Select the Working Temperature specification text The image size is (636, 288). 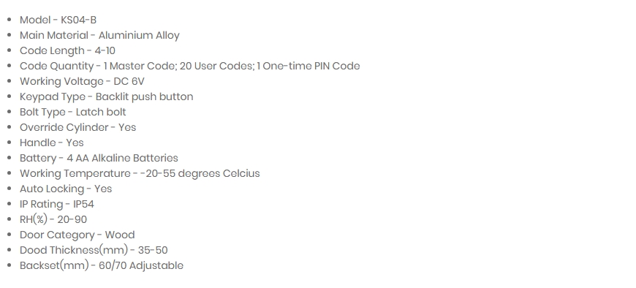click(140, 174)
